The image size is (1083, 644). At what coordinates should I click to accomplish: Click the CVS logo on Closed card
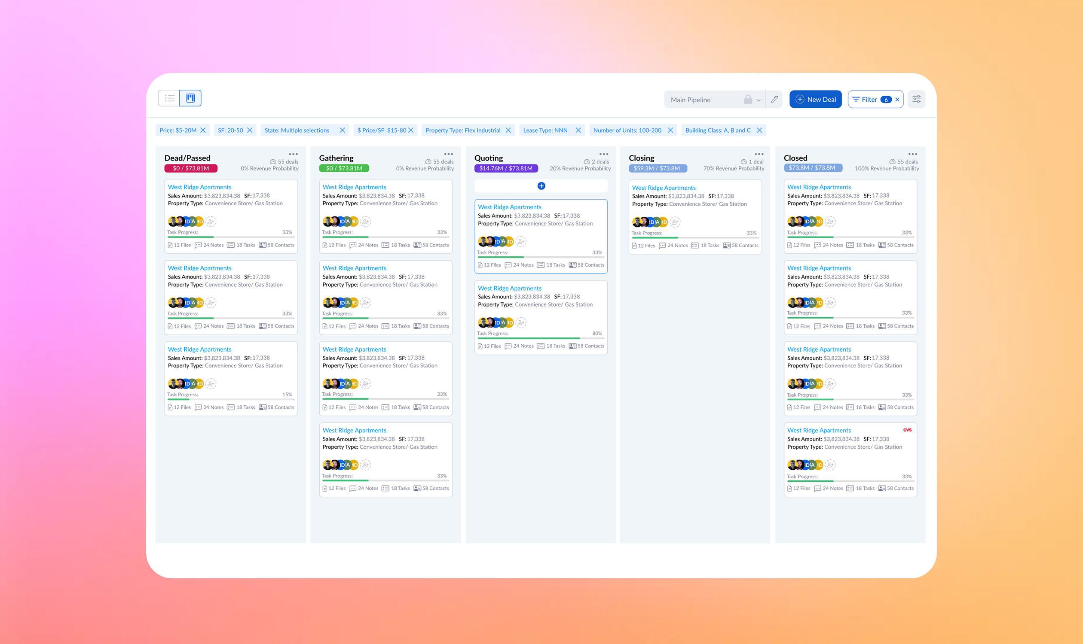coord(908,430)
